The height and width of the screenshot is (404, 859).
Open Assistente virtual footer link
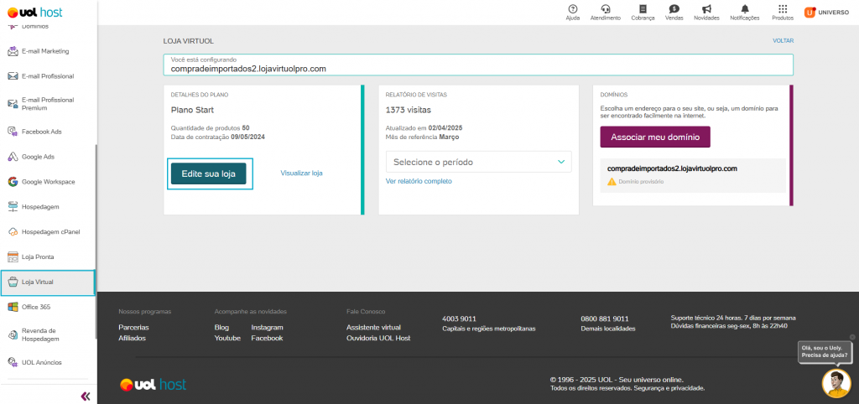373,328
